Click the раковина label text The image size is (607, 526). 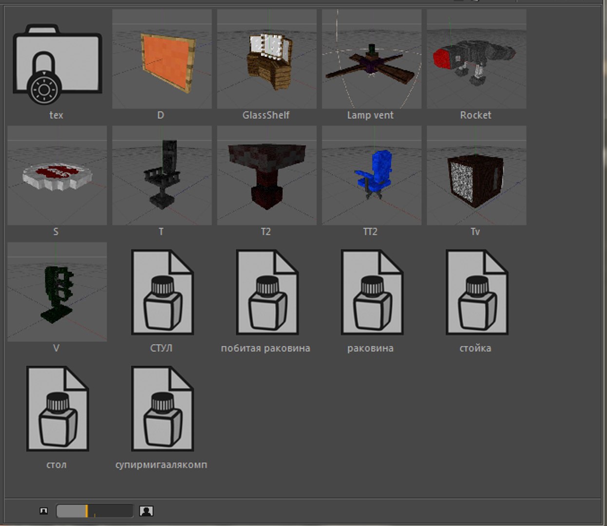tap(370, 348)
